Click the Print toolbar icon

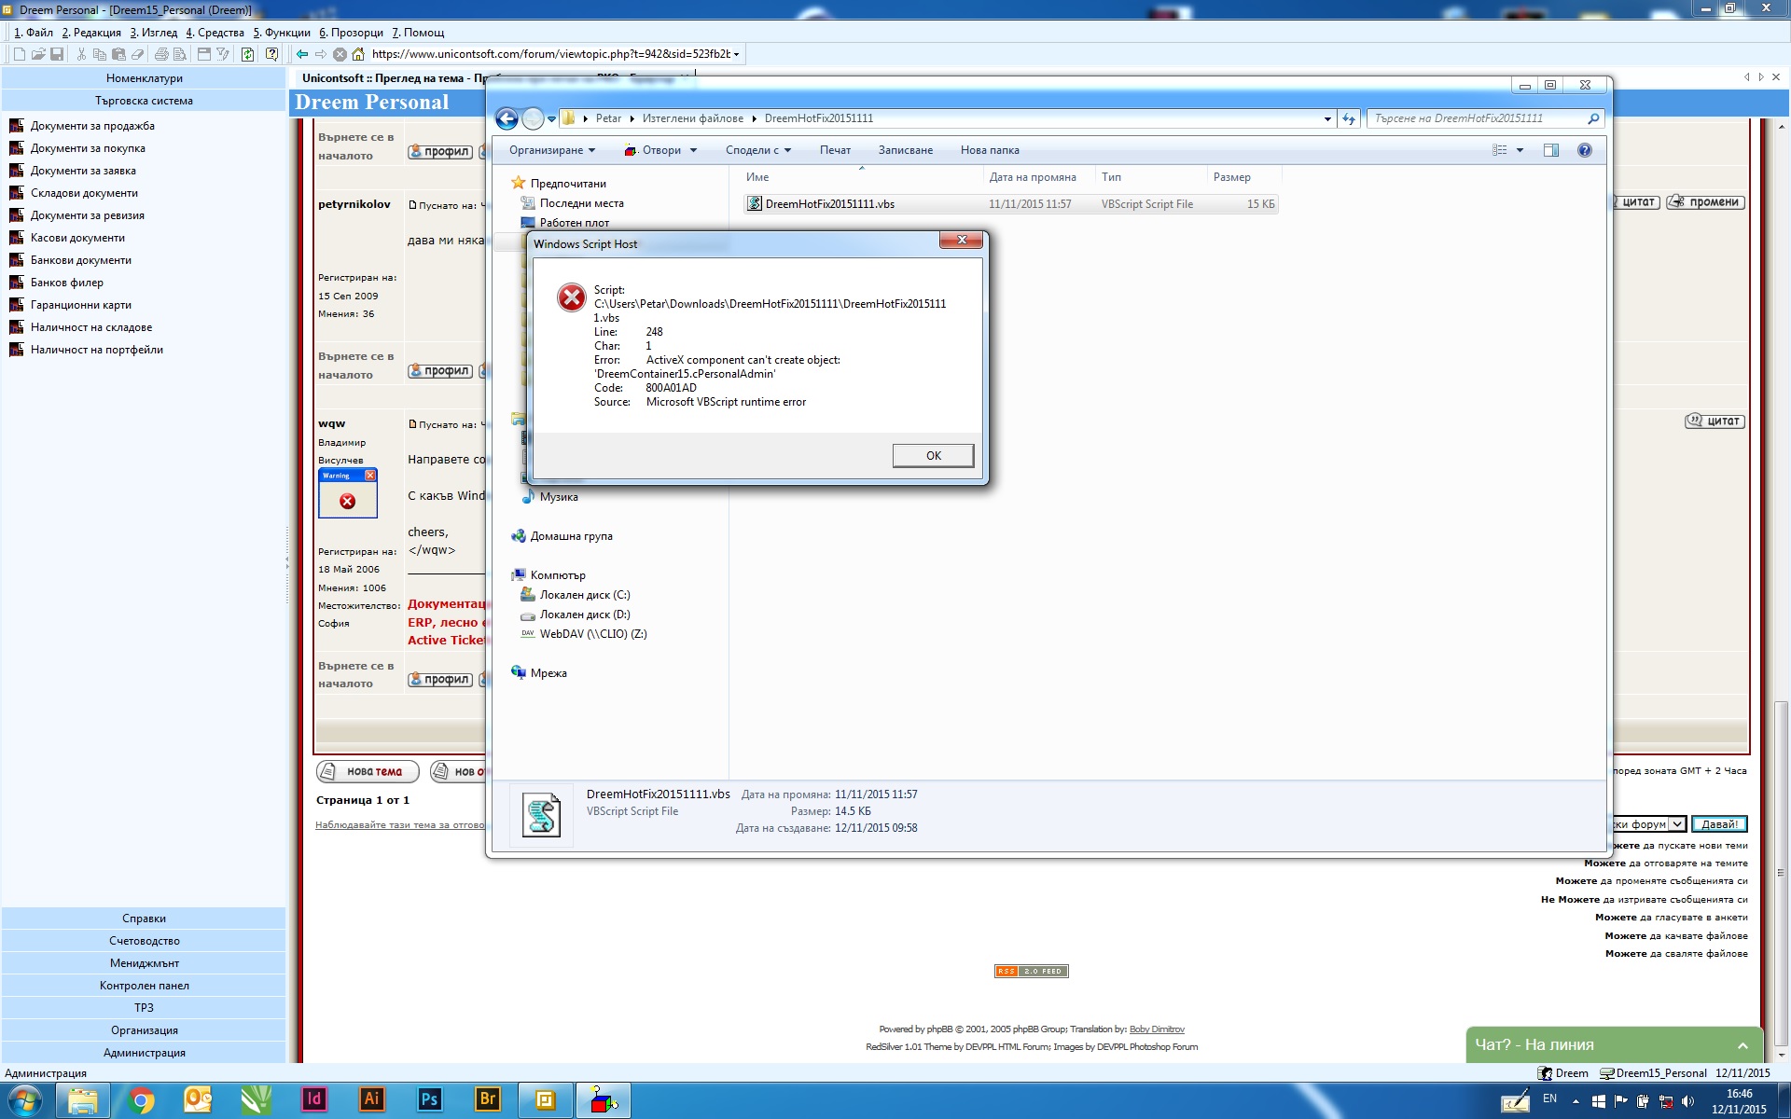[161, 55]
